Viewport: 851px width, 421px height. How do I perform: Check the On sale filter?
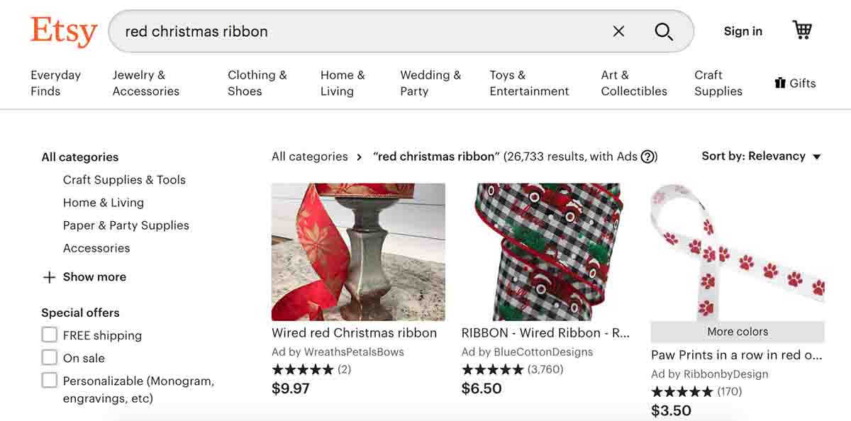click(49, 358)
